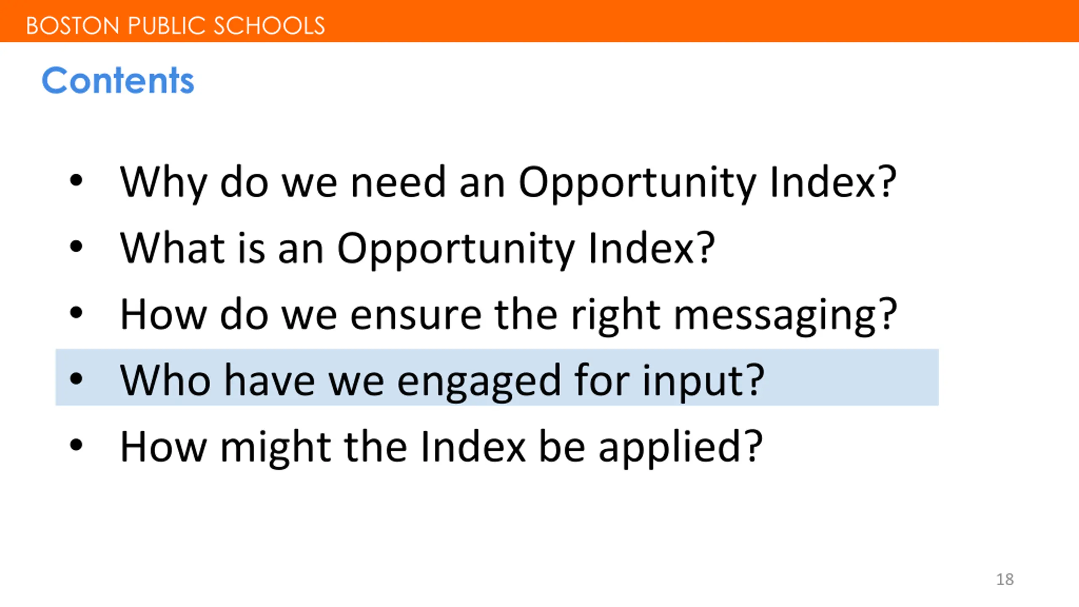Click the word "SCHOOLS" in the orange header

pyautogui.click(x=269, y=25)
